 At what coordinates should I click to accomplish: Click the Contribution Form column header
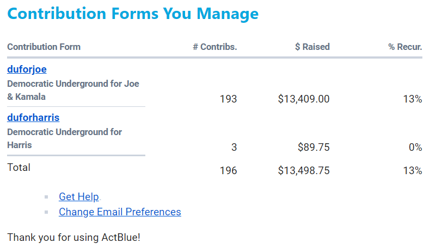coord(44,47)
